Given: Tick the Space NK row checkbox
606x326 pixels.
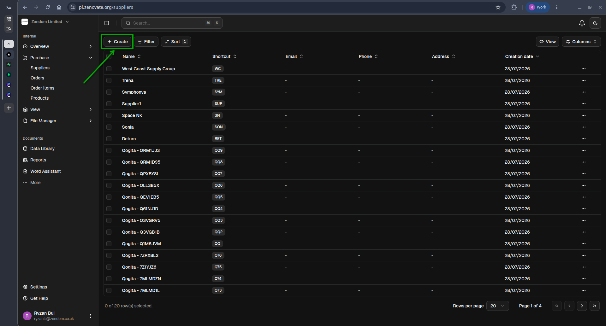Looking at the screenshot, I should tap(109, 115).
